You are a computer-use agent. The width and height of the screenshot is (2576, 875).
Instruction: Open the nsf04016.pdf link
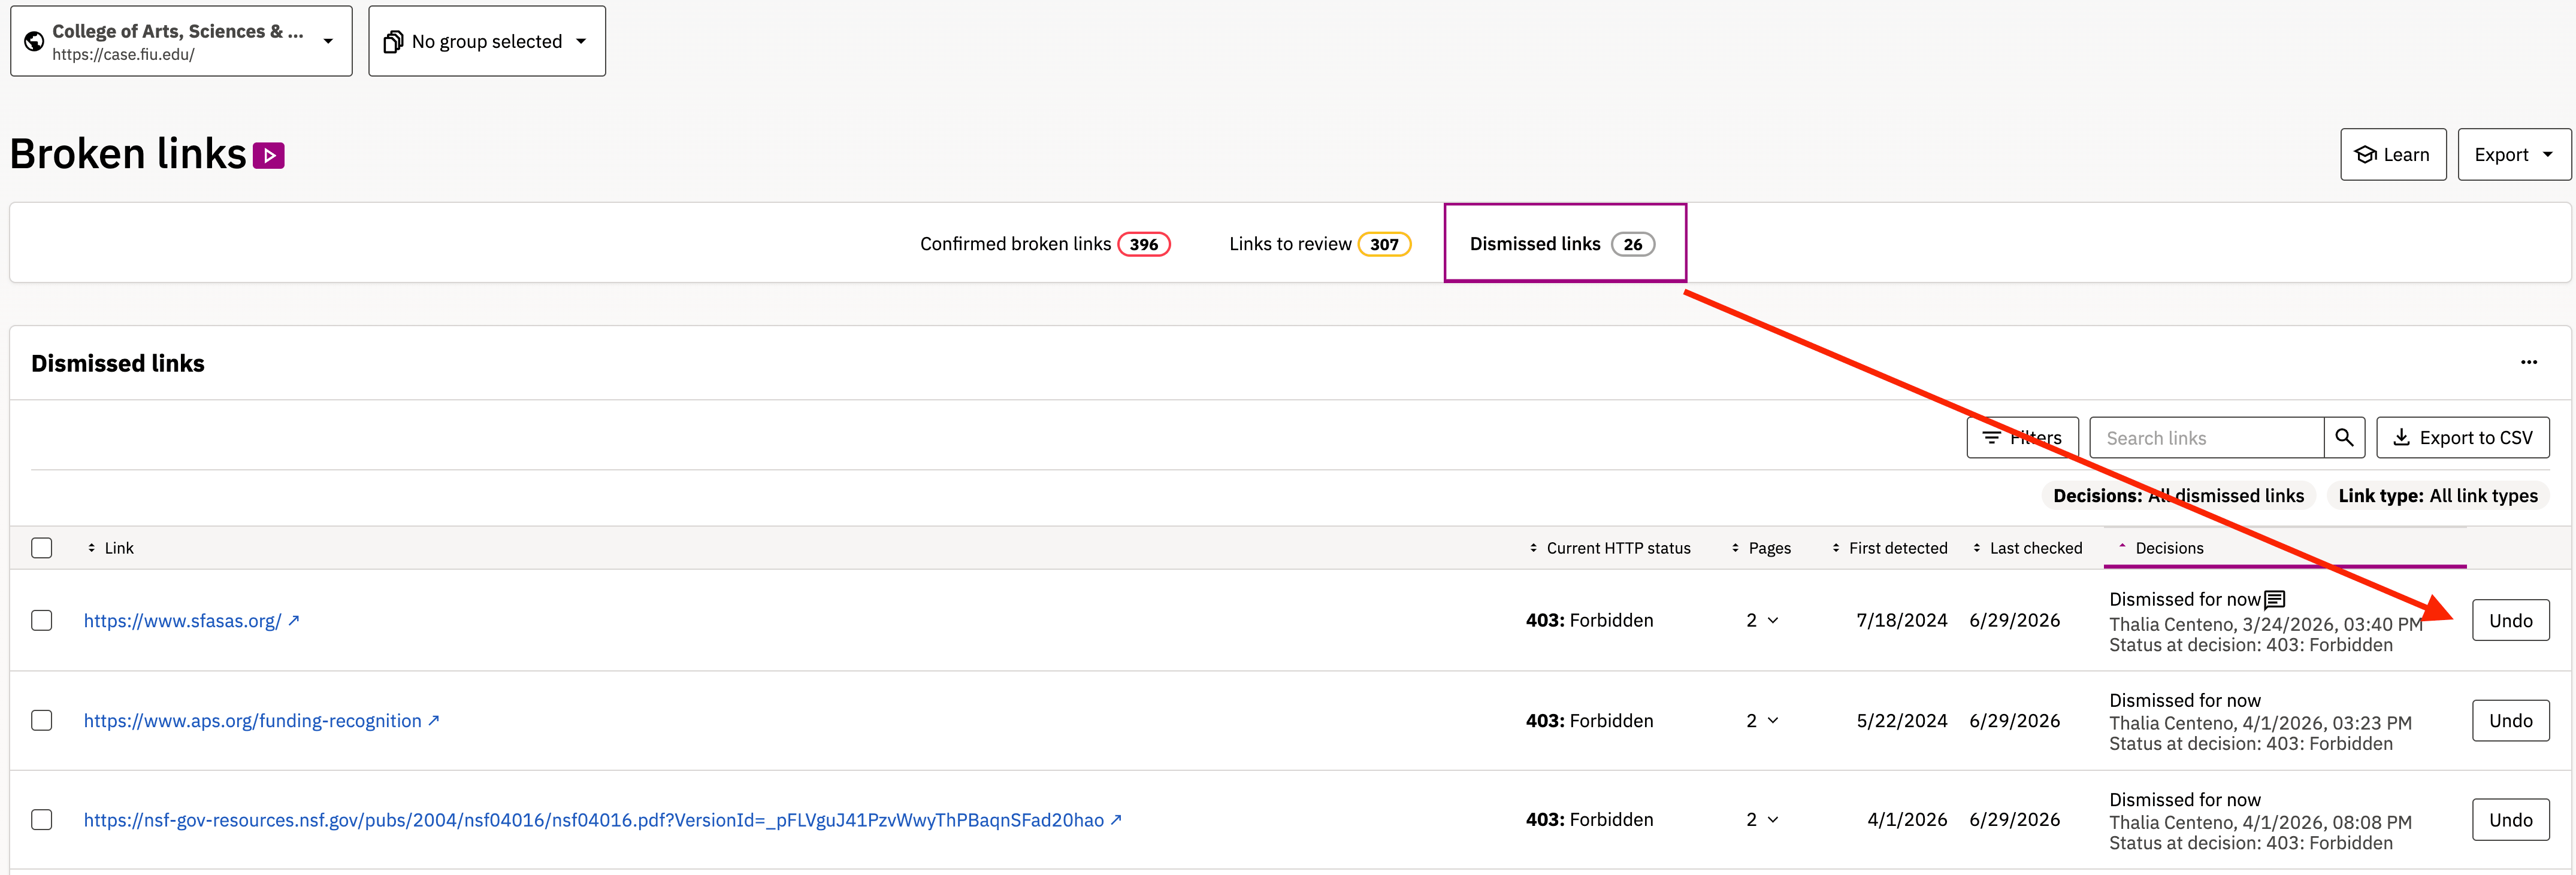[593, 819]
